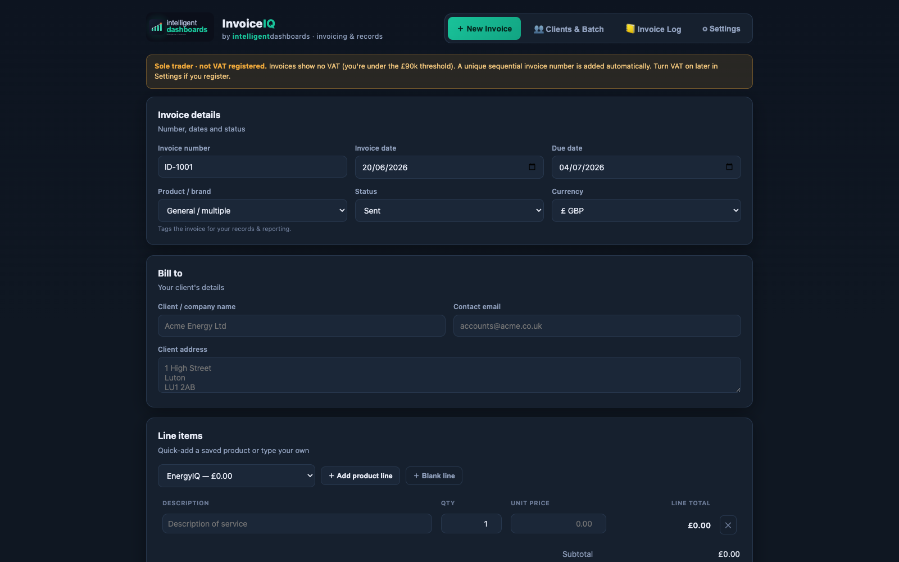Click the line total value £0.00 in the item row
Viewport: 899px width, 562px height.
coord(699,525)
